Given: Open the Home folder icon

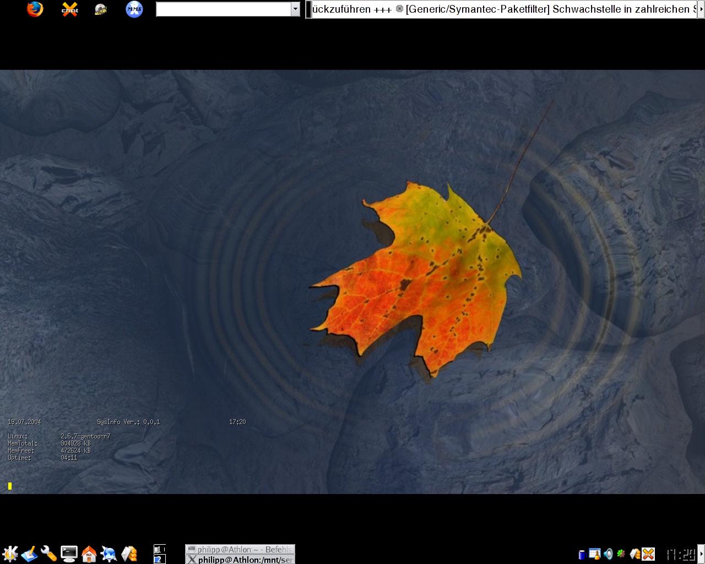Looking at the screenshot, I should tap(89, 554).
